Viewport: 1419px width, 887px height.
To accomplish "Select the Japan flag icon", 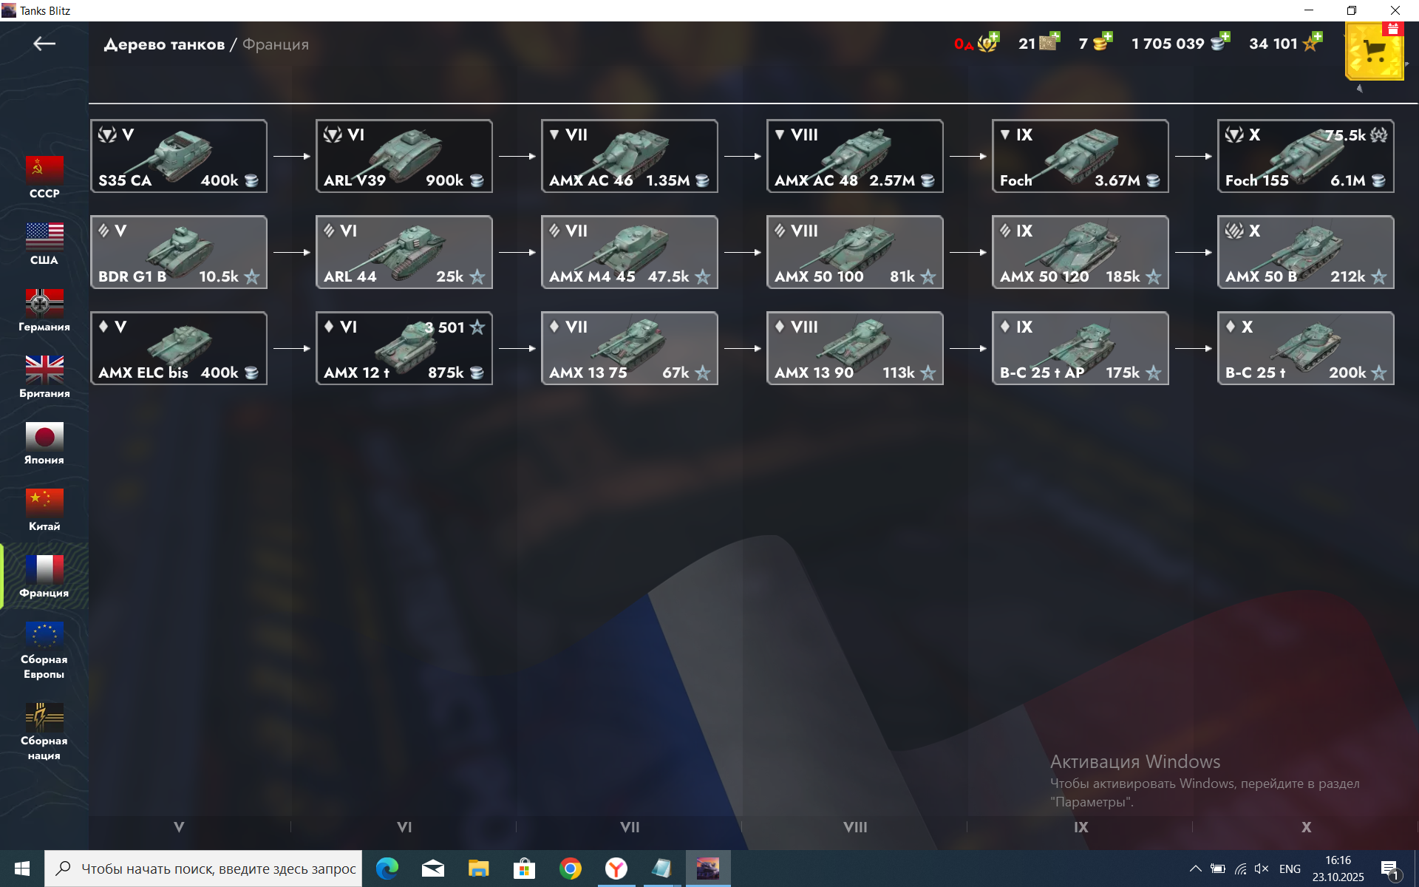I will [x=44, y=436].
